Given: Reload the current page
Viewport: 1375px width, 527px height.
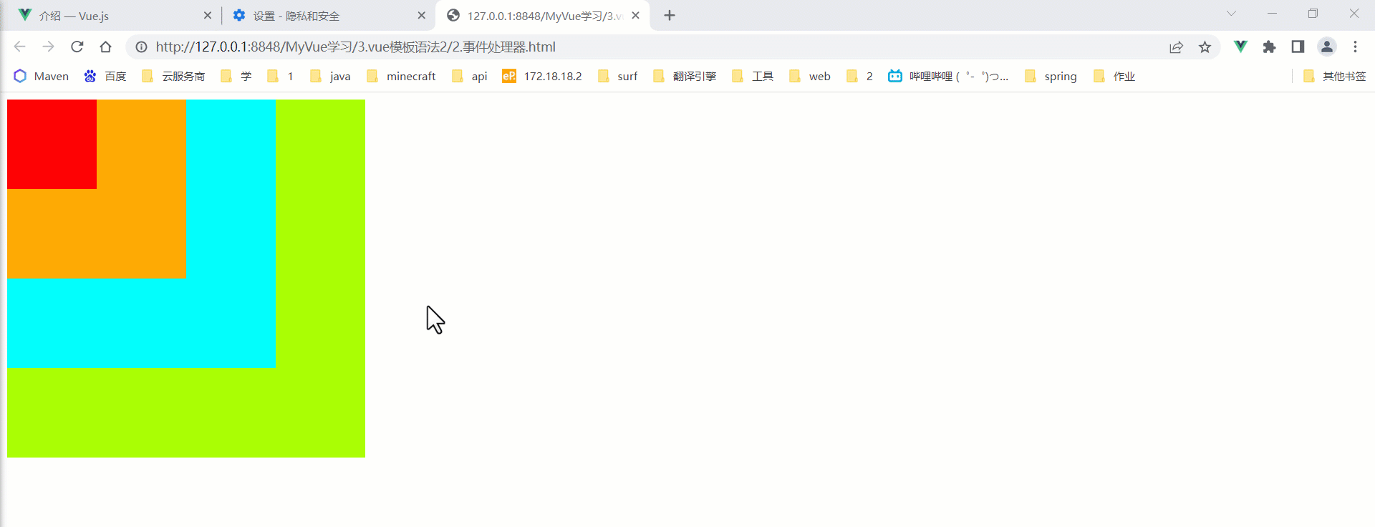Looking at the screenshot, I should coord(77,47).
